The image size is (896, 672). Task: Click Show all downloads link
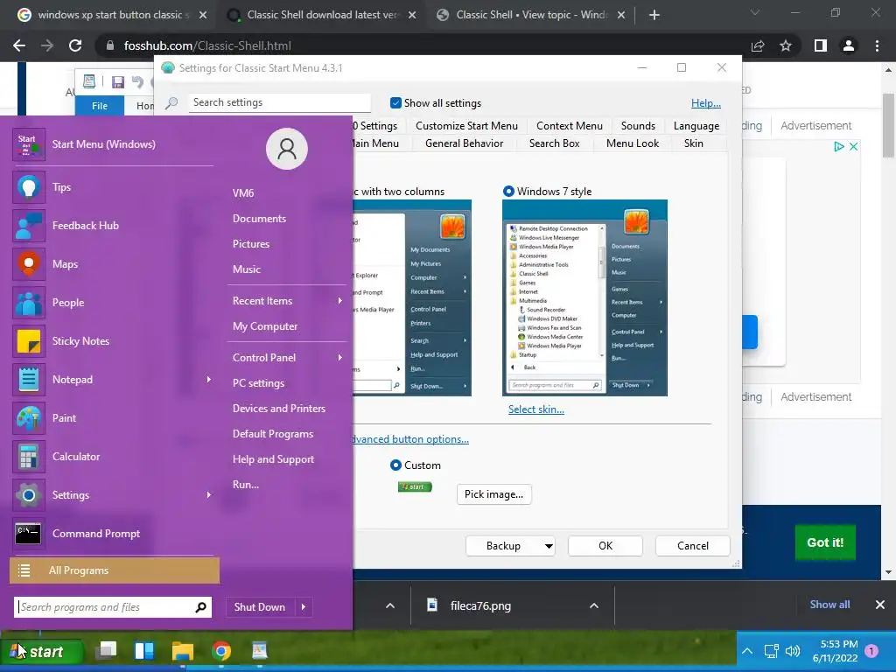pyautogui.click(x=829, y=605)
